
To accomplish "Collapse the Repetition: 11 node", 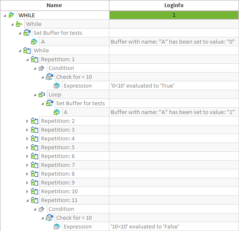I will click(27, 200).
